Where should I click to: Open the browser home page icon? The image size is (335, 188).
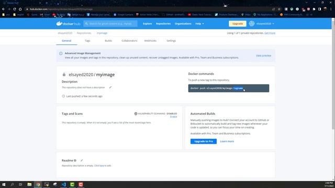pyautogui.click(x=20, y=9)
